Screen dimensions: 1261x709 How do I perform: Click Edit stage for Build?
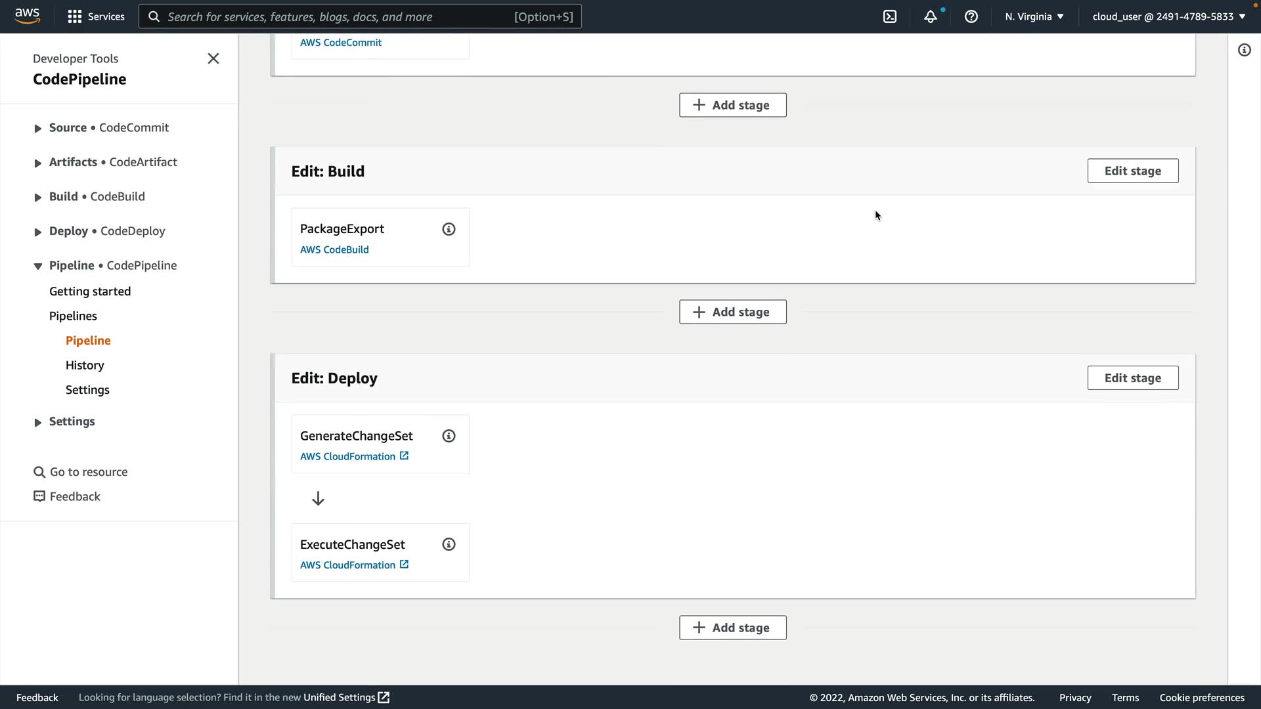pyautogui.click(x=1132, y=171)
